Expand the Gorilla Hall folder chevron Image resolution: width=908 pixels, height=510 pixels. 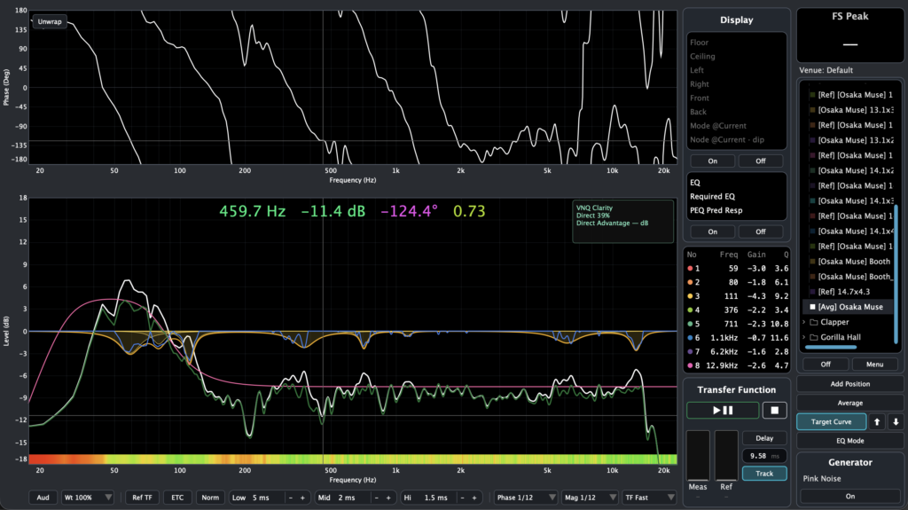803,337
